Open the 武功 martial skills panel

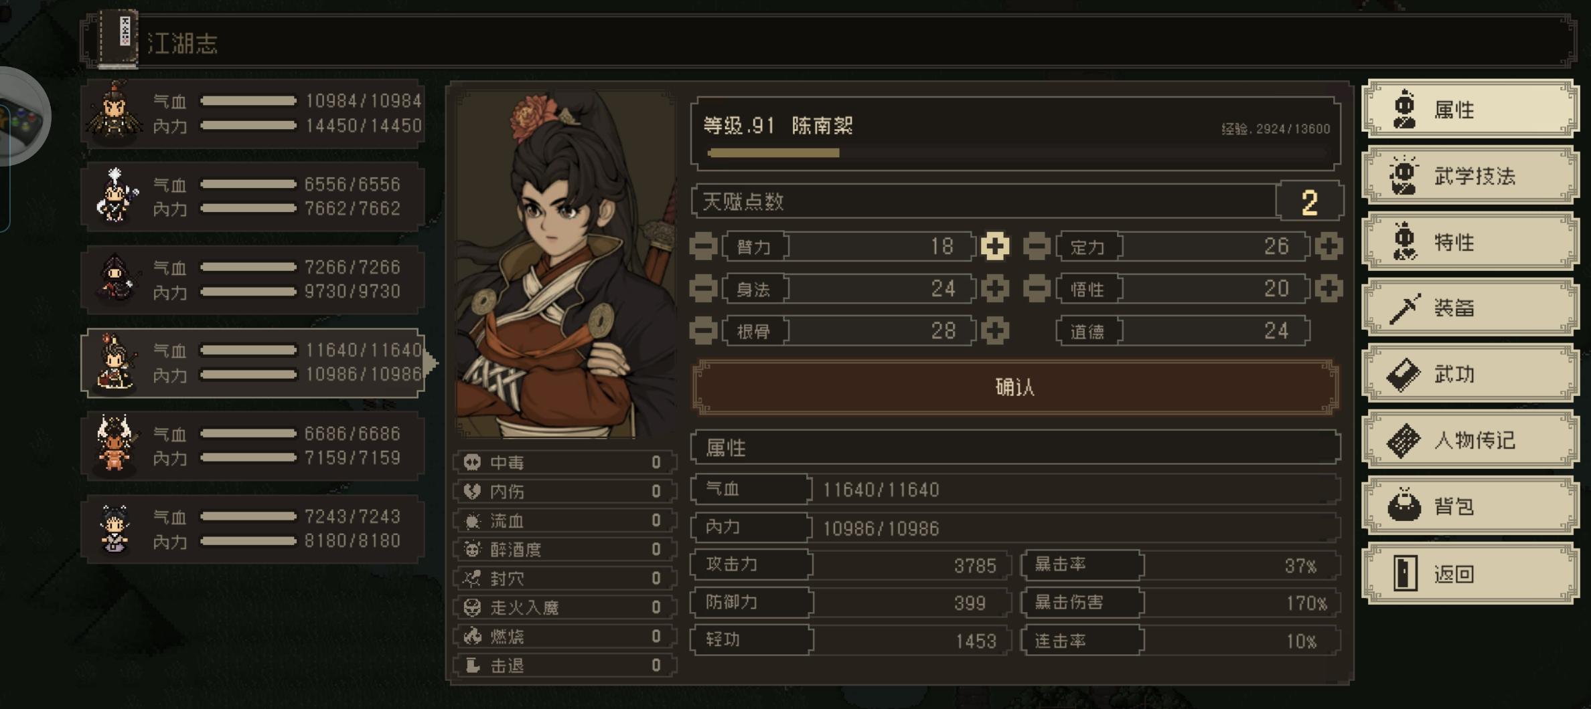tap(1470, 374)
